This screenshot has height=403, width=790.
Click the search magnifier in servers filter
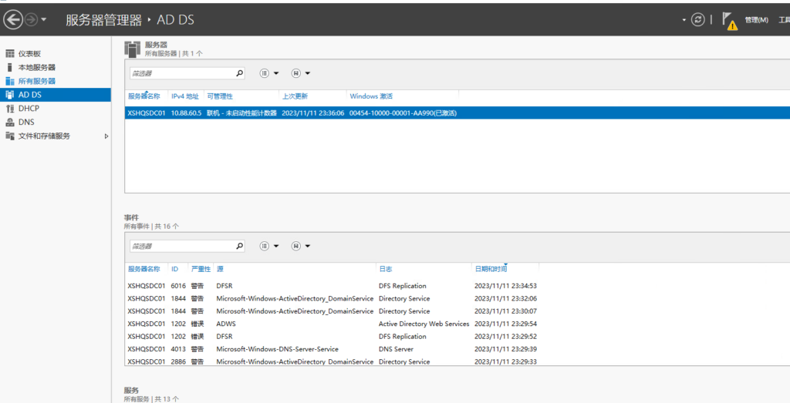[x=239, y=73]
